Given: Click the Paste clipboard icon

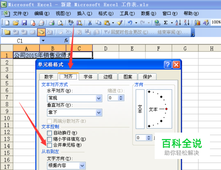Looking at the screenshot, I should (107, 23).
